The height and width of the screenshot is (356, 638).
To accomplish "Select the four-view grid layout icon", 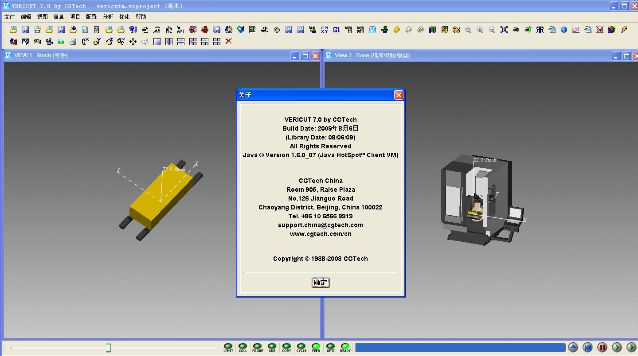I will tap(216, 42).
